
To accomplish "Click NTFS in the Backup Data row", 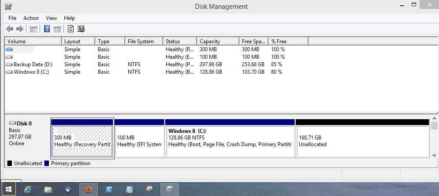I will 134,64.
